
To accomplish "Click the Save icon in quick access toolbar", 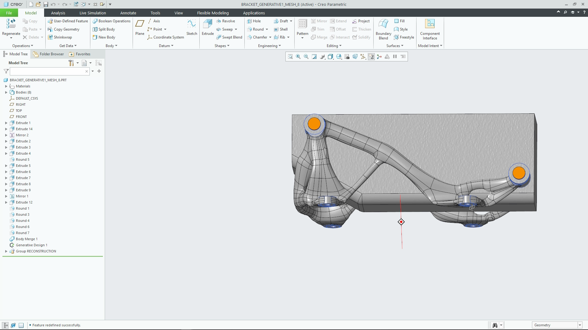I will (46, 4).
